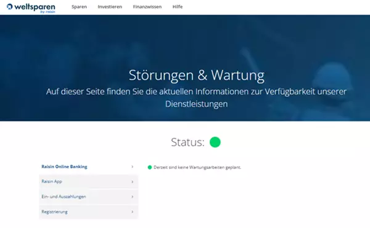Click text 'Derzeit sind keine Wartungsarbeiten geplant.'
370x228 pixels.
click(197, 167)
